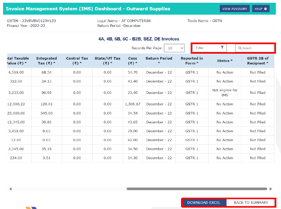This screenshot has height=209, width=281.
Task: Sort by Return Period column arrow
Action: (159, 63)
